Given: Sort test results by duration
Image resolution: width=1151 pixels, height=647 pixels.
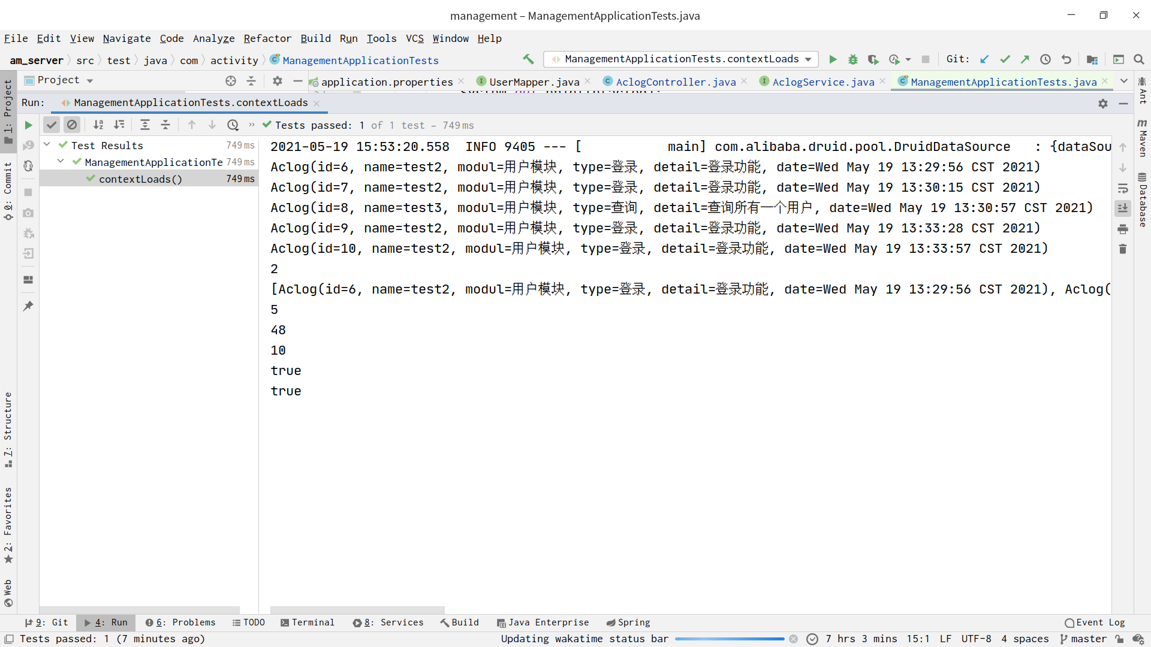Looking at the screenshot, I should (x=119, y=125).
